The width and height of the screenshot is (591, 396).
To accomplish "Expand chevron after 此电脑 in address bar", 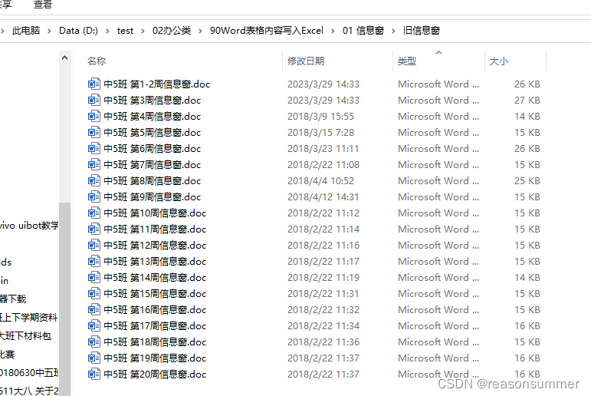I will [49, 31].
